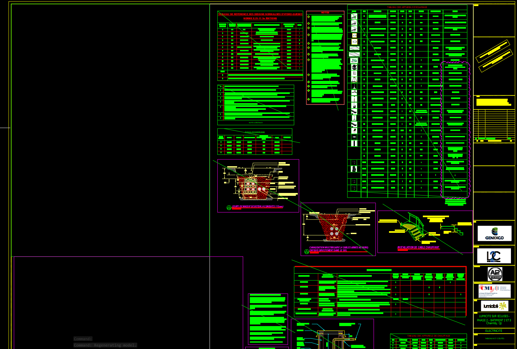Viewport: 517px width, 349px height.
Task: Select the green exit sign fixture icon
Action: (x=354, y=61)
